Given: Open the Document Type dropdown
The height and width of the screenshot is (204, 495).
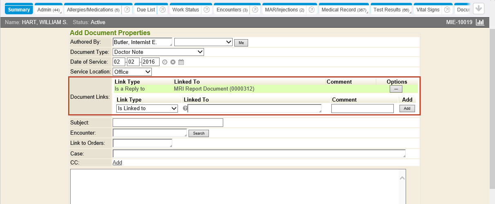Looking at the screenshot, I should [158, 52].
